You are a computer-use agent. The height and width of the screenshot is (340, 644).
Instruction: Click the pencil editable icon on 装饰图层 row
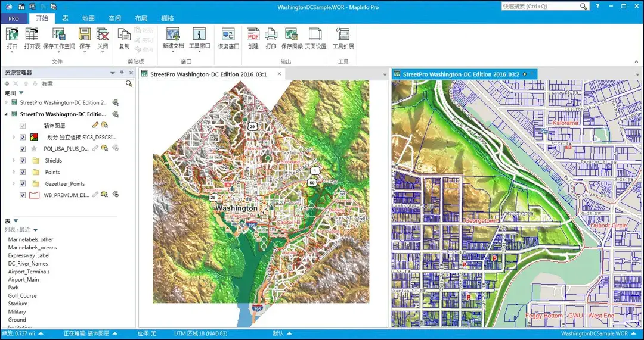pyautogui.click(x=95, y=124)
